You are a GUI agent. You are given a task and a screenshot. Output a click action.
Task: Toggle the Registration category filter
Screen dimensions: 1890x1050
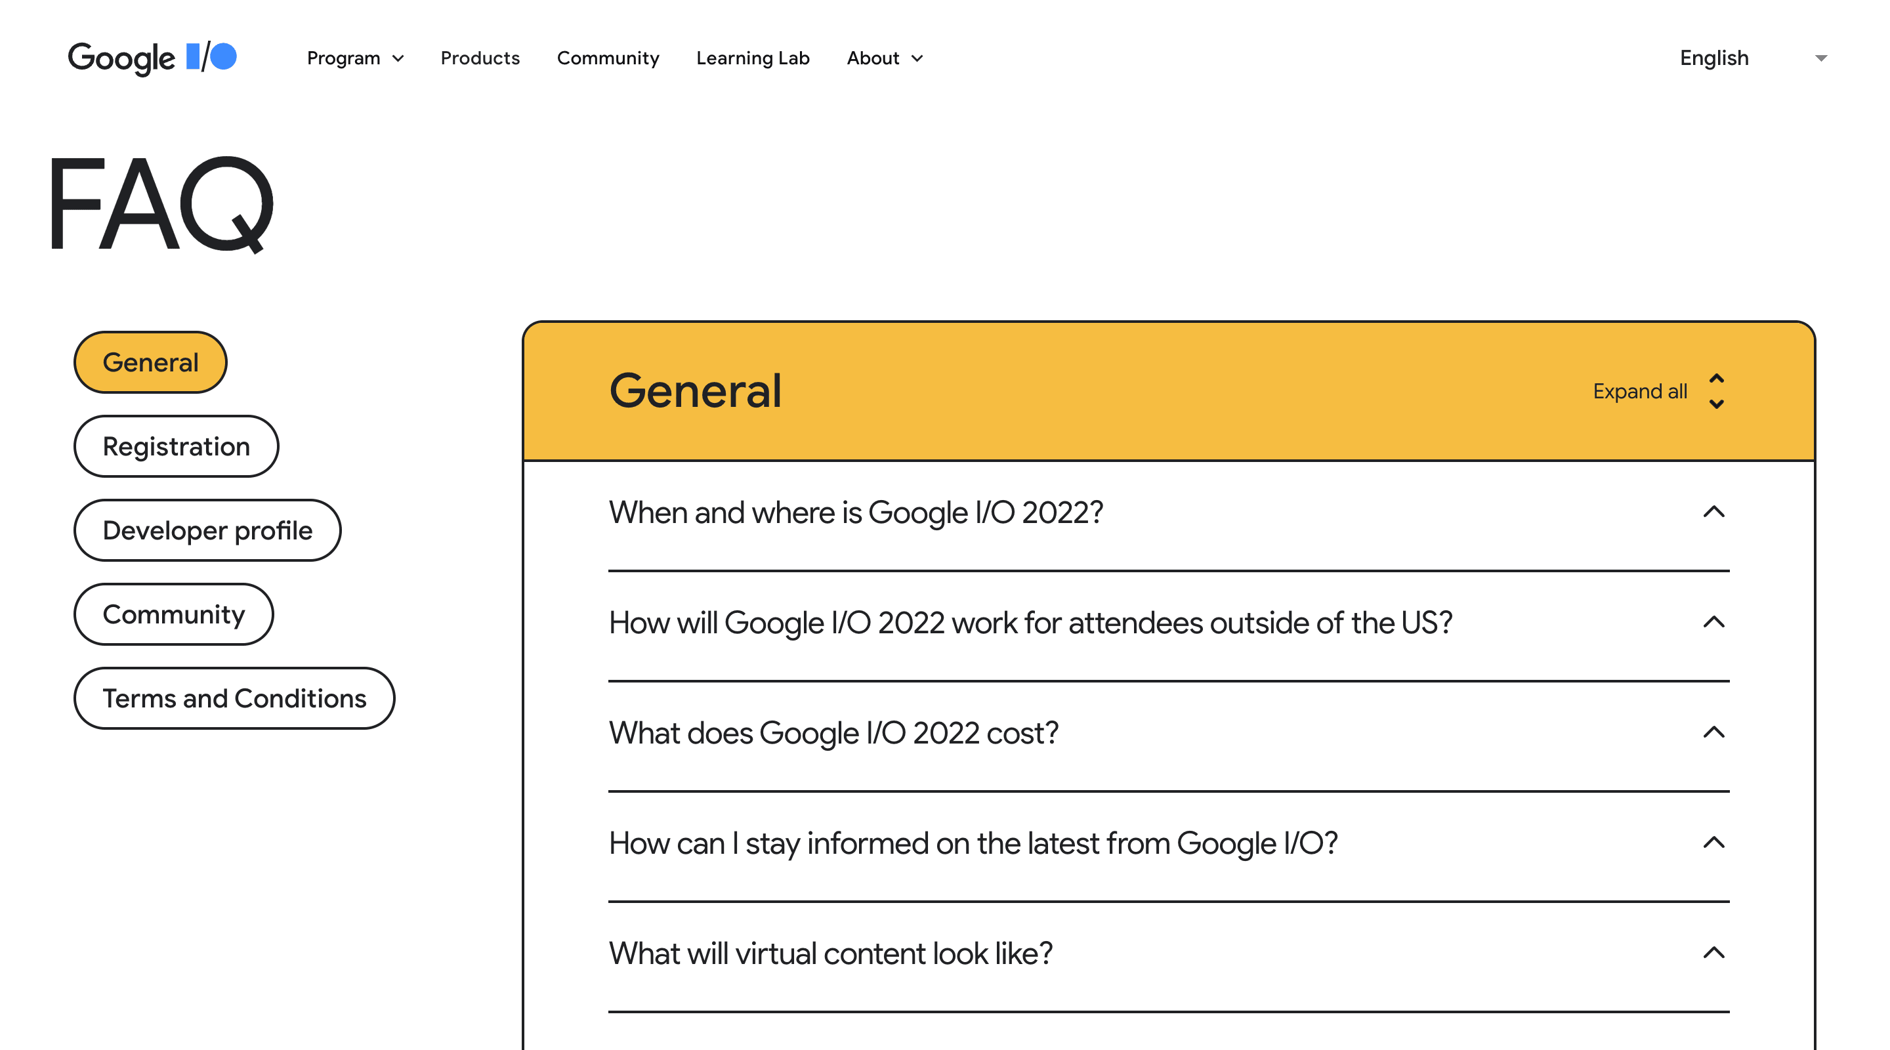[176, 445]
